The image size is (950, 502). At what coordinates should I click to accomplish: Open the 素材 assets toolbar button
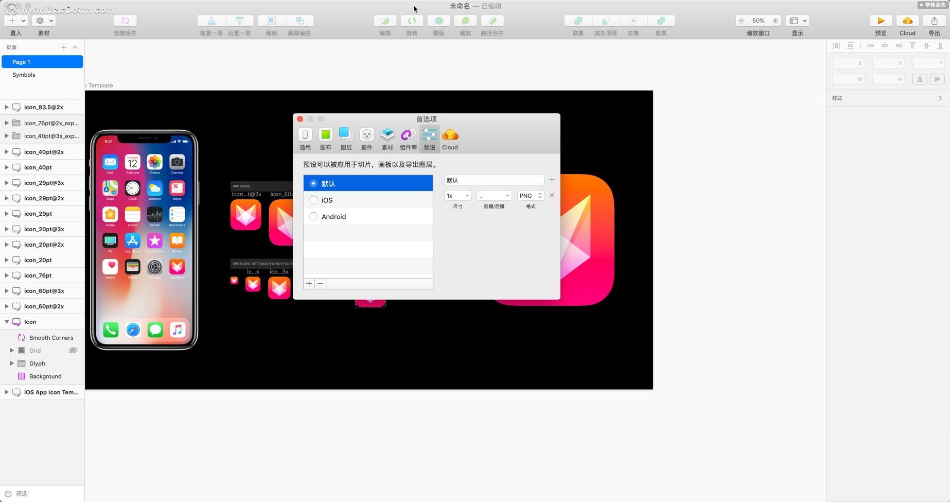tap(44, 21)
